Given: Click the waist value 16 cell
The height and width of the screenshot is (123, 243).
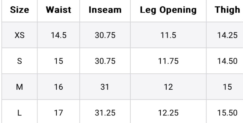Looking at the screenshot, I should (x=58, y=87).
